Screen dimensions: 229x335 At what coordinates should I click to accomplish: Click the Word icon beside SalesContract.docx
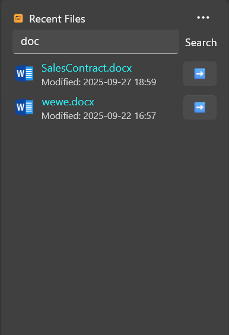pyautogui.click(x=24, y=73)
